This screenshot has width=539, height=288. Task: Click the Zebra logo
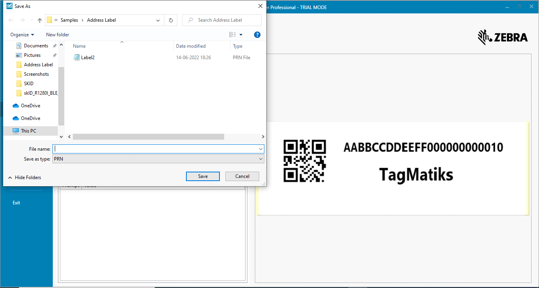pos(502,37)
